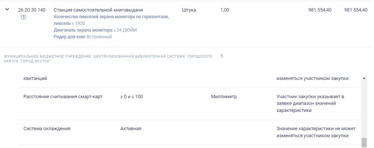The height and width of the screenshot is (148, 374).
Task: Collapse the row with the chevron arrow
Action: (x=7, y=9)
